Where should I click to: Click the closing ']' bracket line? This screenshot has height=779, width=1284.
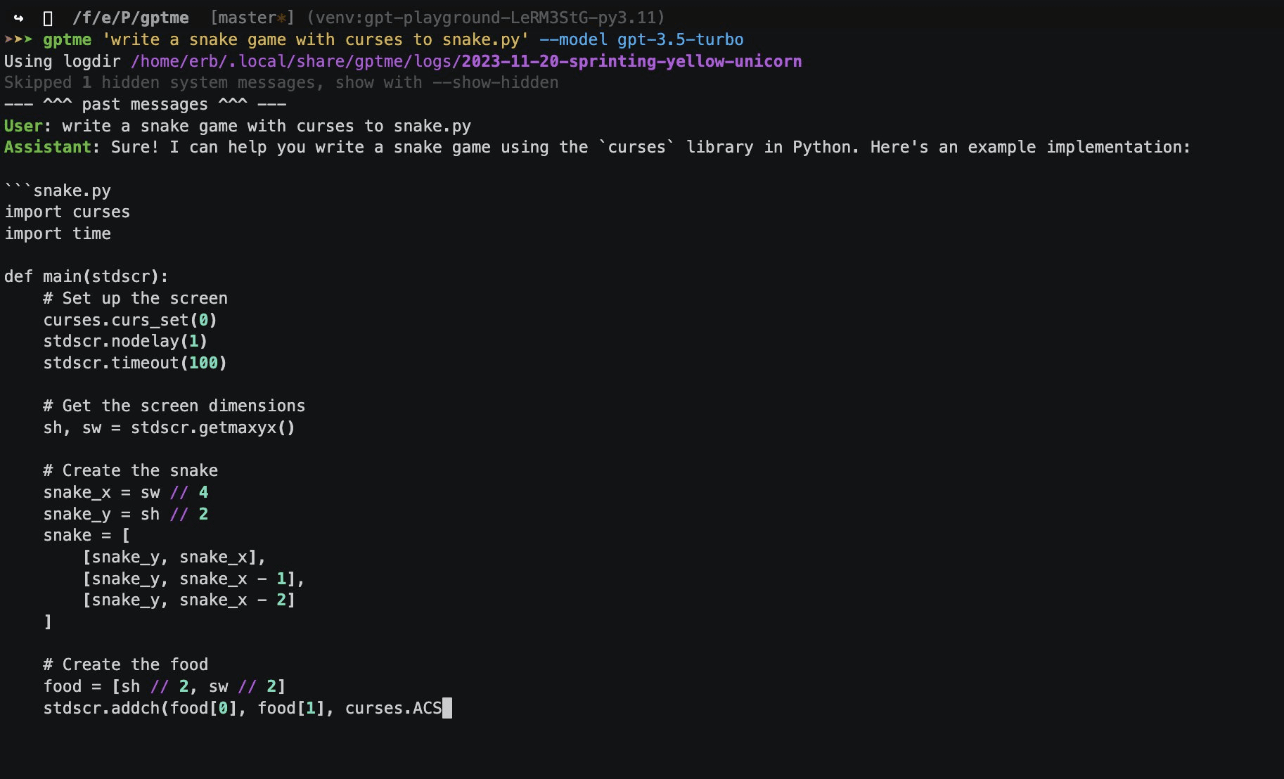point(48,622)
